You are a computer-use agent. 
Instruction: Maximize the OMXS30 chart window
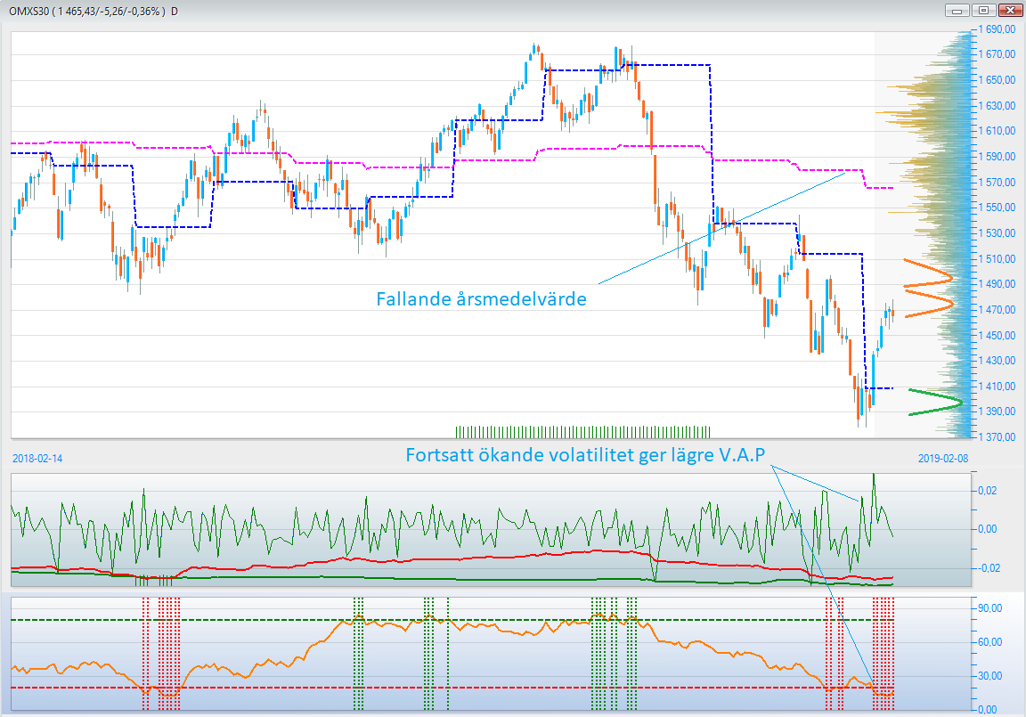pyautogui.click(x=983, y=11)
